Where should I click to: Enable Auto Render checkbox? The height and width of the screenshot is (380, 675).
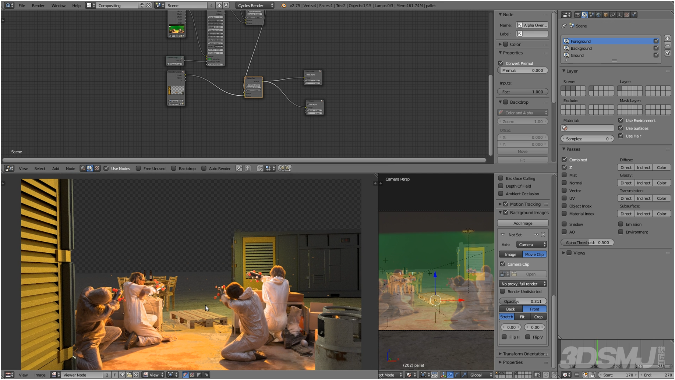point(204,168)
